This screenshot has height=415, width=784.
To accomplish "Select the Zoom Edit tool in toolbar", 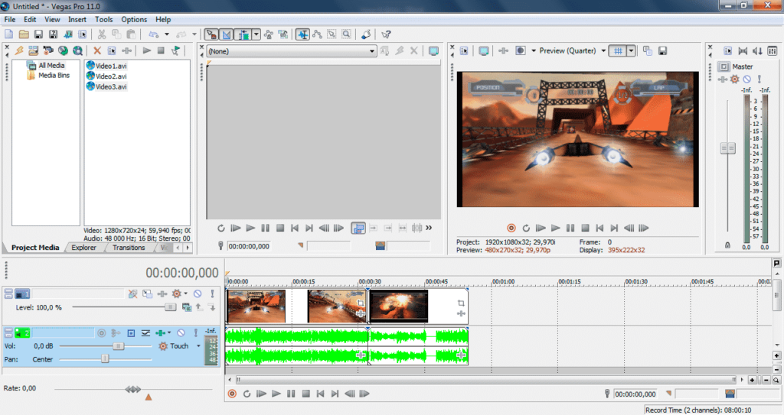I will click(346, 34).
